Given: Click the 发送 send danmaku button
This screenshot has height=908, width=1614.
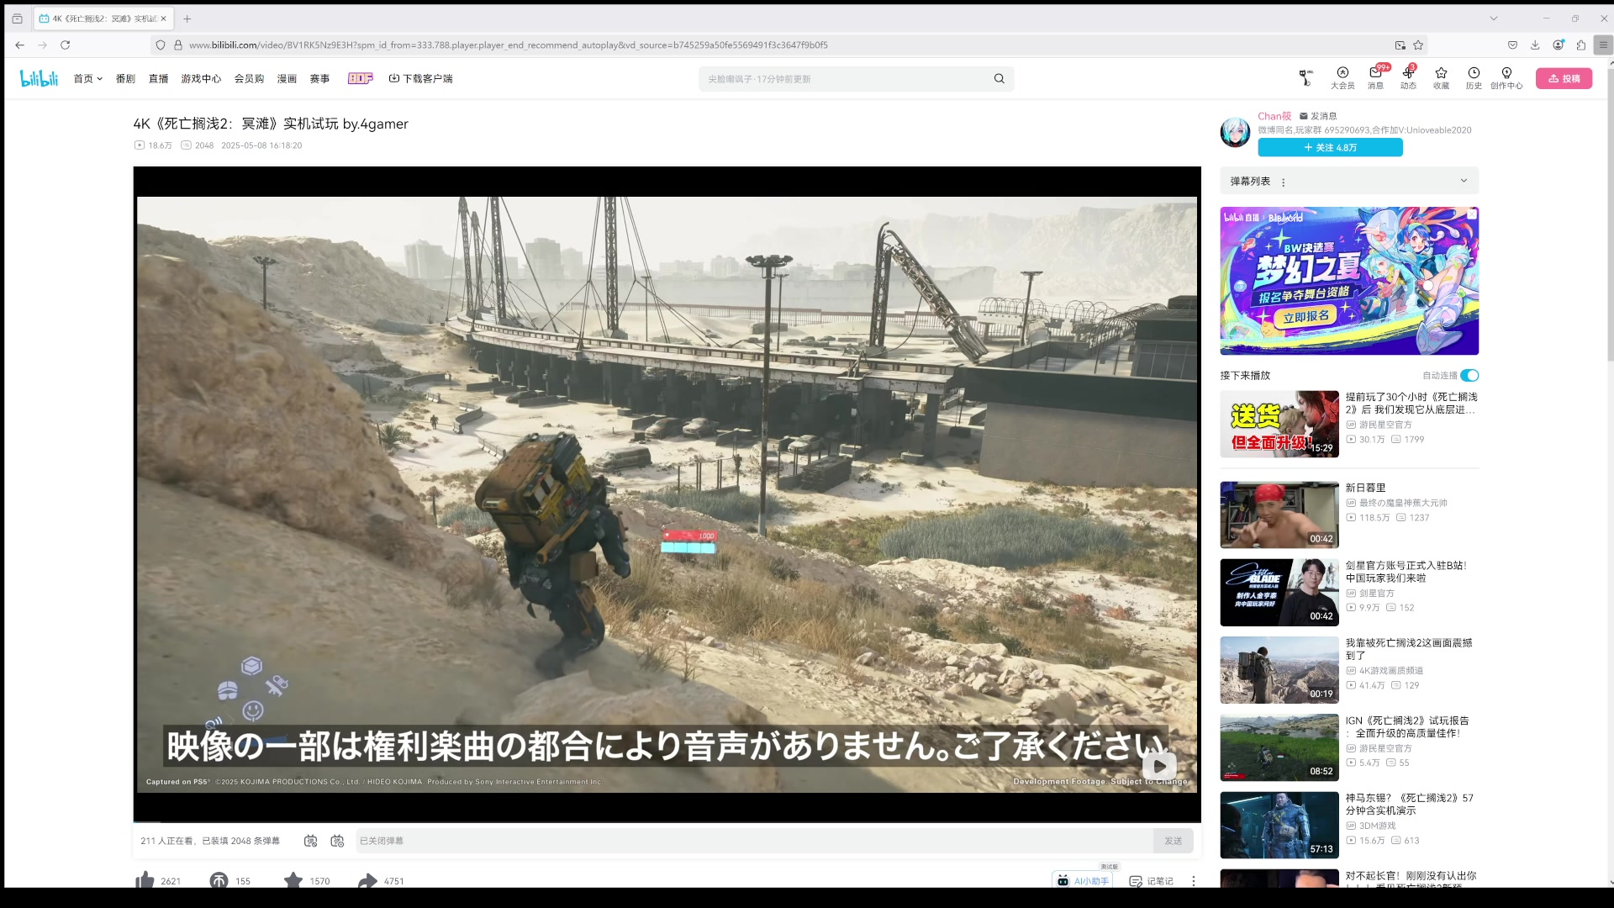Looking at the screenshot, I should tap(1173, 841).
